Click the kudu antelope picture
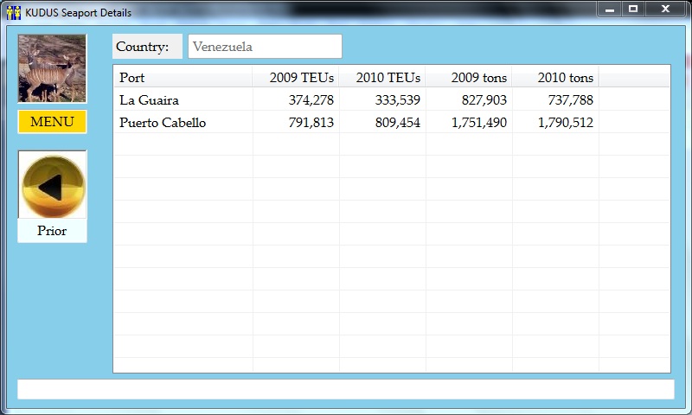Image resolution: width=692 pixels, height=415 pixels. point(52,68)
